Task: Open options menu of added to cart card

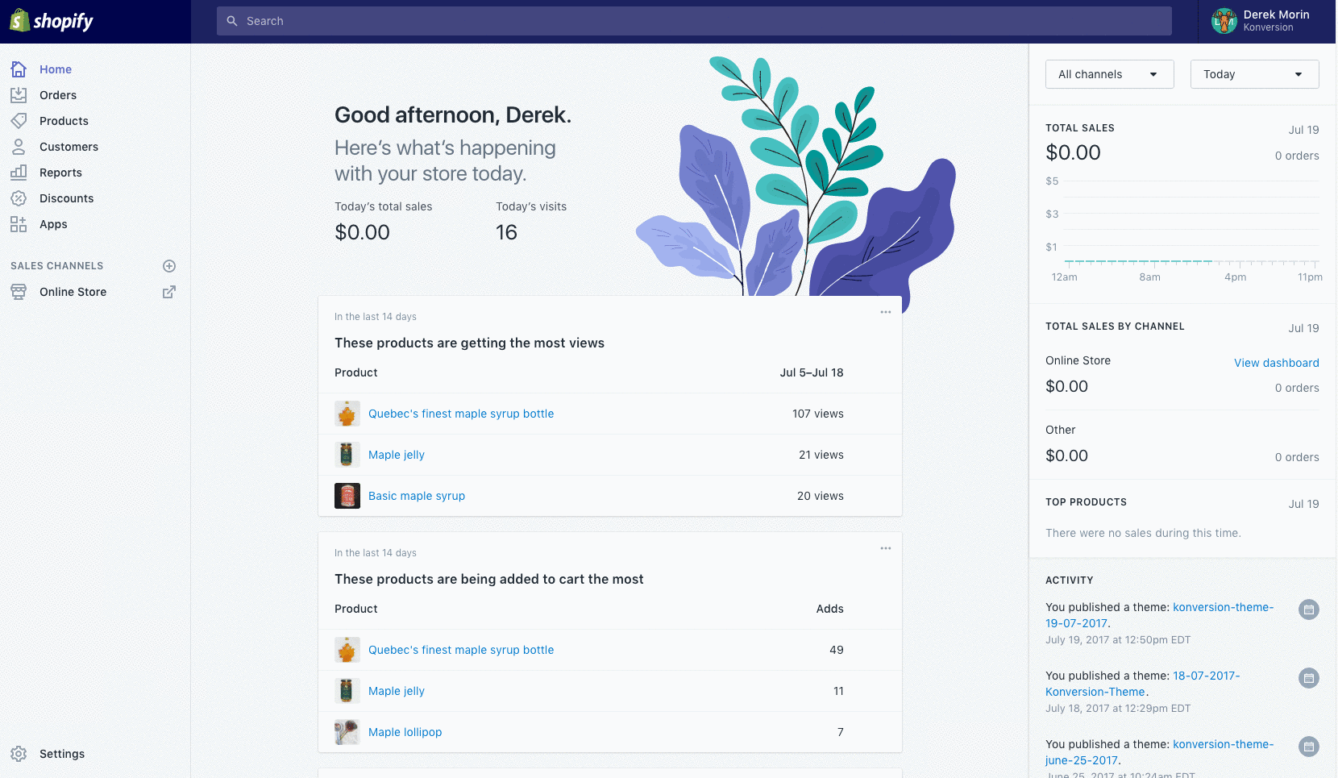Action: [x=886, y=548]
